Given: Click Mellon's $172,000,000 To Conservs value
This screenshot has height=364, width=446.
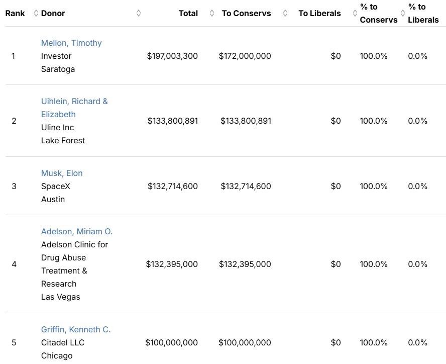Looking at the screenshot, I should [x=245, y=56].
